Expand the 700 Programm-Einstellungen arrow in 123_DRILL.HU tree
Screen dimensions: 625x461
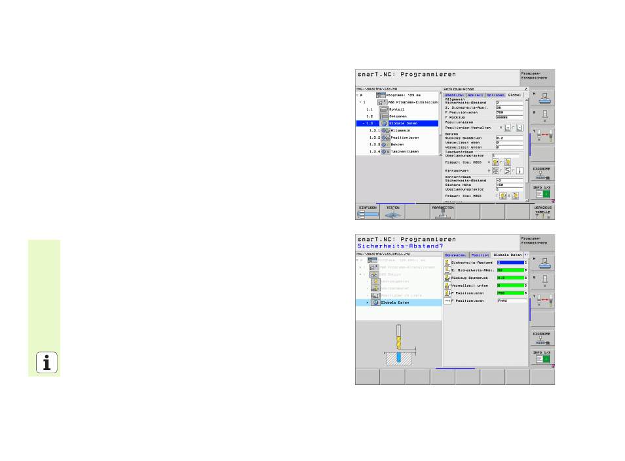[360, 267]
